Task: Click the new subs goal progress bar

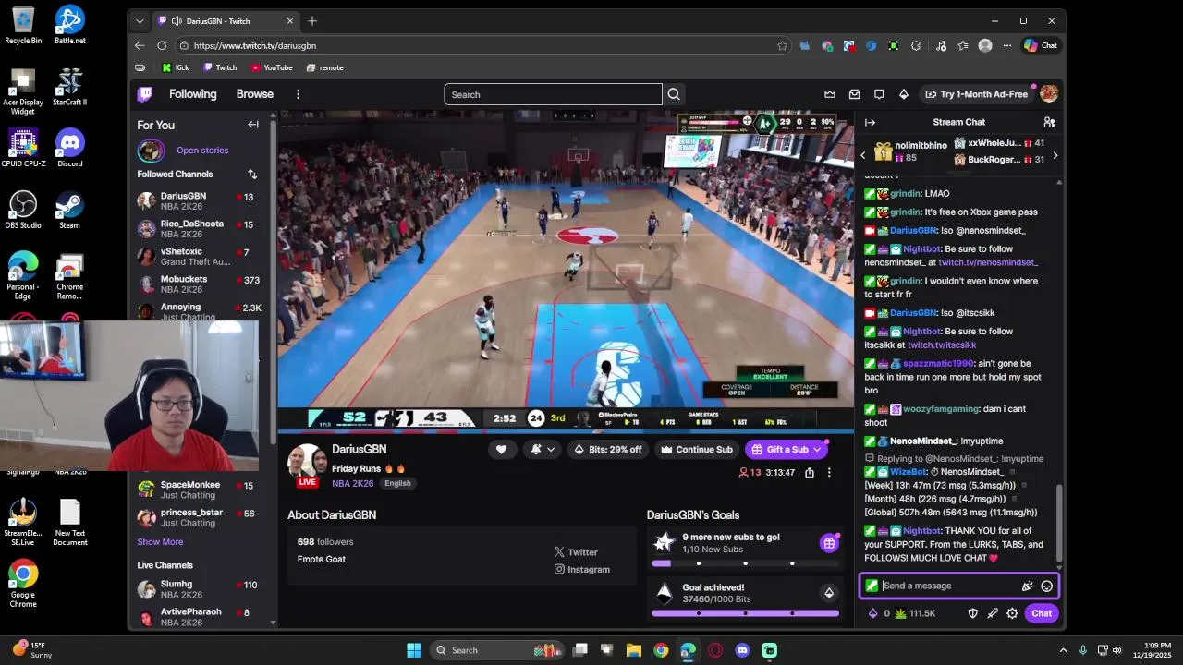Action: click(745, 563)
